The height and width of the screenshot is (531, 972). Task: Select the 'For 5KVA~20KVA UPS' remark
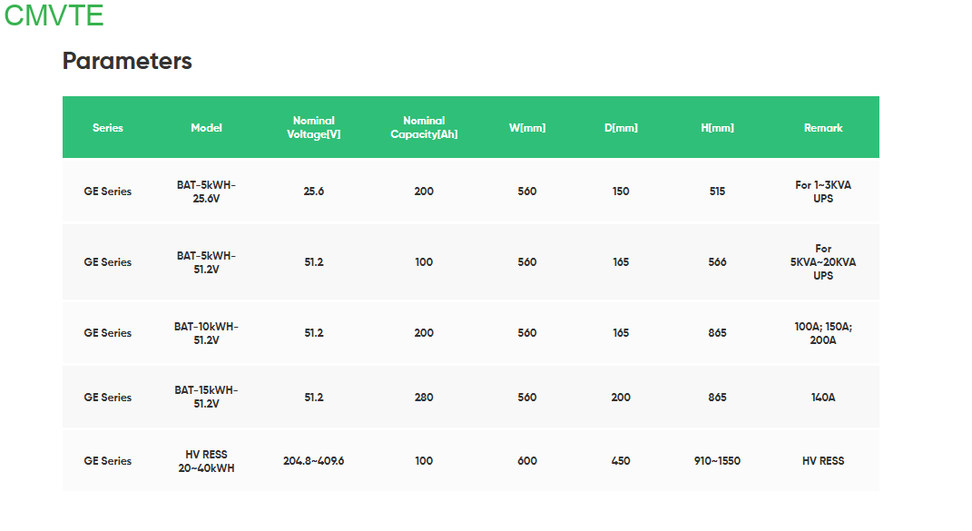(823, 262)
